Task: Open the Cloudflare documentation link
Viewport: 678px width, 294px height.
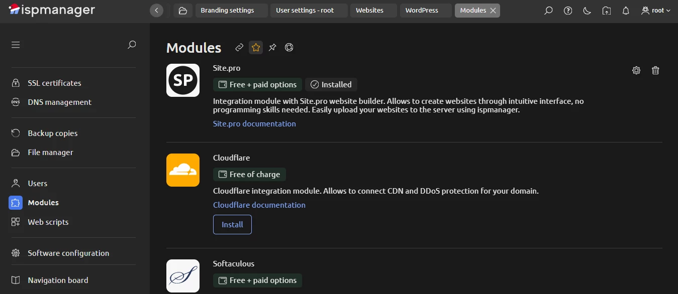Action: [259, 205]
